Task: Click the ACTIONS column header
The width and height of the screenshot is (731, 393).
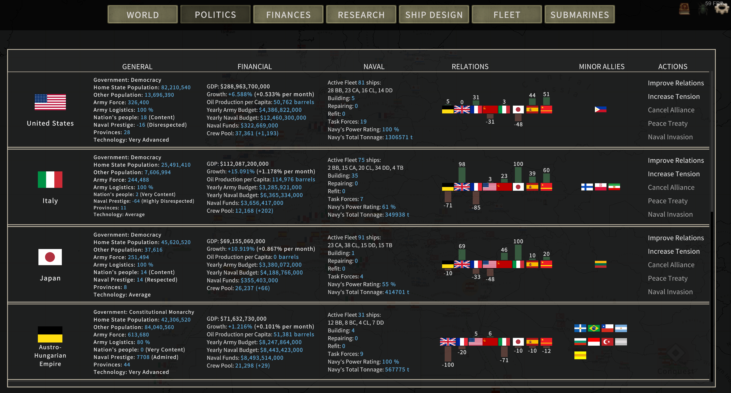Action: point(673,67)
